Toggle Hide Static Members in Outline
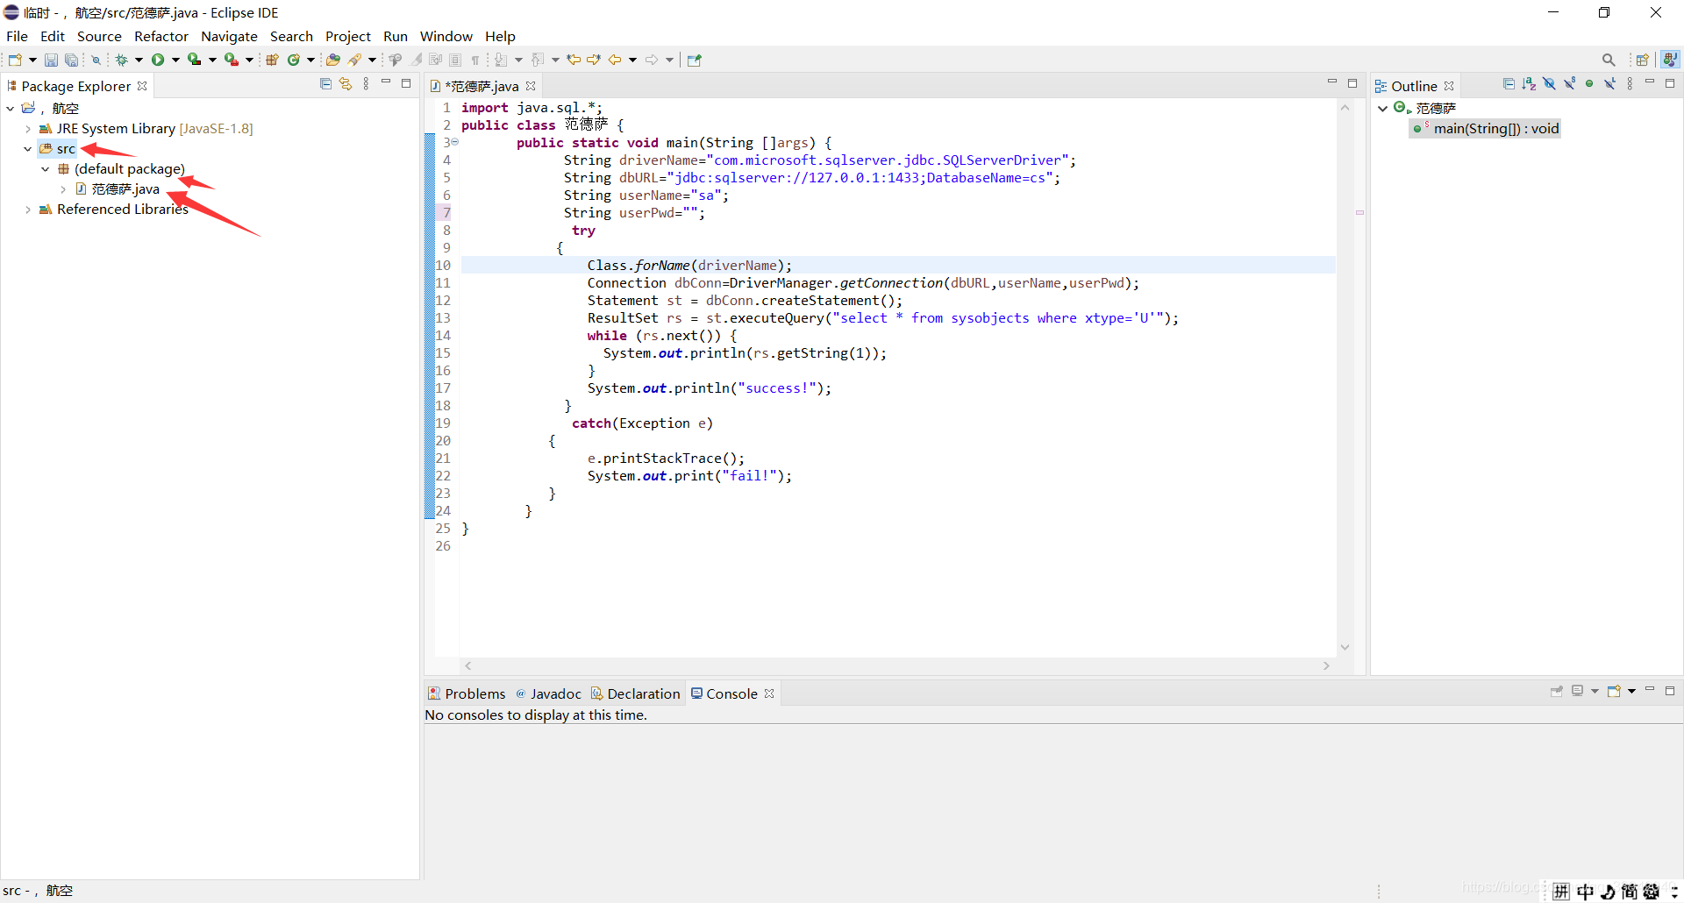 (1569, 84)
